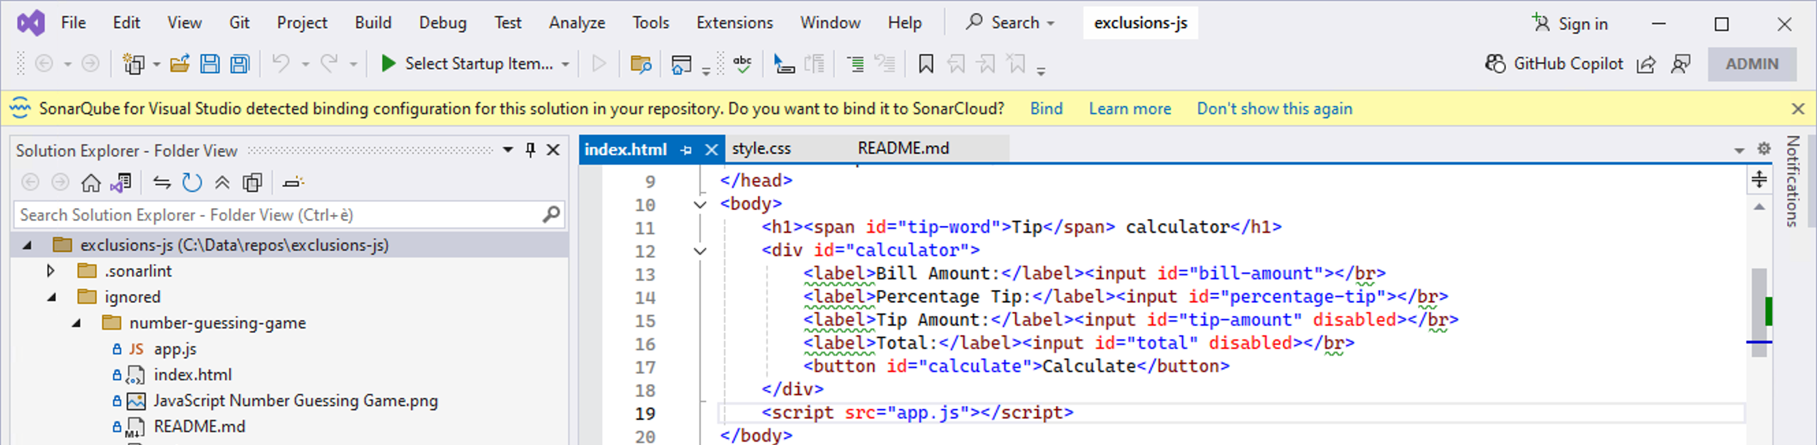The image size is (1817, 445).
Task: Click Show All Files icon
Action: pos(252,183)
